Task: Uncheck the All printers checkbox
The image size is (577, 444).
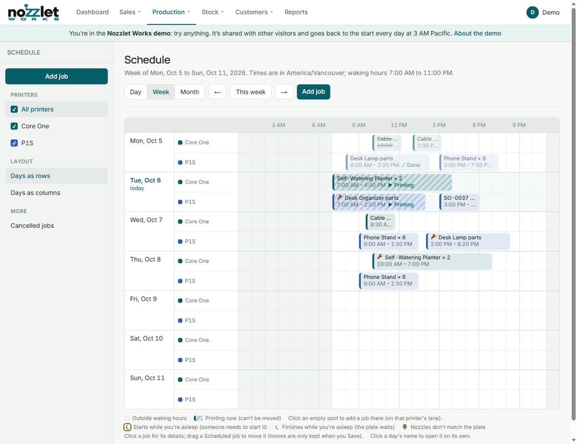Action: pyautogui.click(x=14, y=109)
